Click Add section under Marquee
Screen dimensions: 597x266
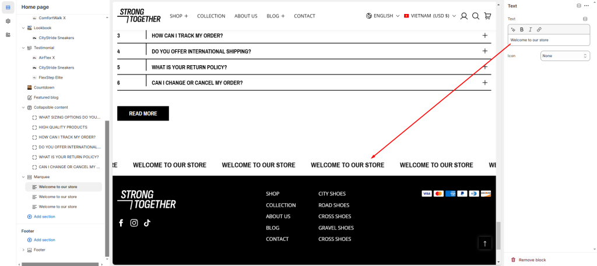41,217
